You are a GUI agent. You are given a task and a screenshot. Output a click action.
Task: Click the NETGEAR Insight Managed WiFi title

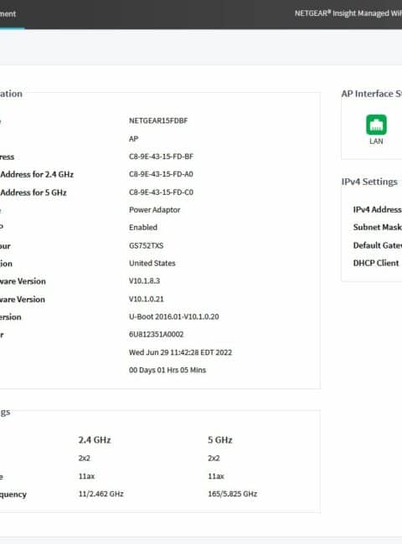click(348, 13)
